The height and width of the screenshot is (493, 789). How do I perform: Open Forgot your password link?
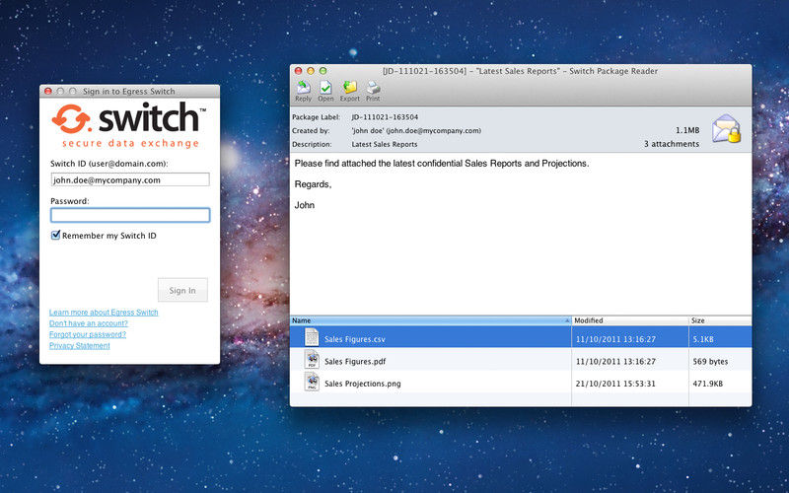click(88, 334)
